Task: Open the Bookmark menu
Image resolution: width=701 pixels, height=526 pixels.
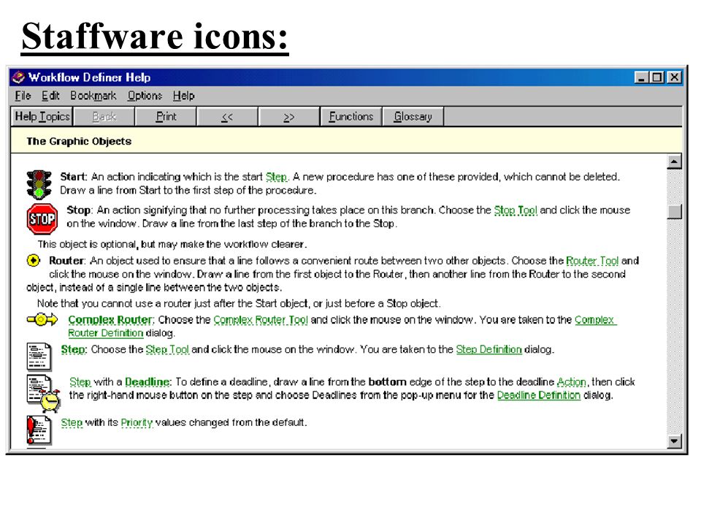Action: [93, 96]
